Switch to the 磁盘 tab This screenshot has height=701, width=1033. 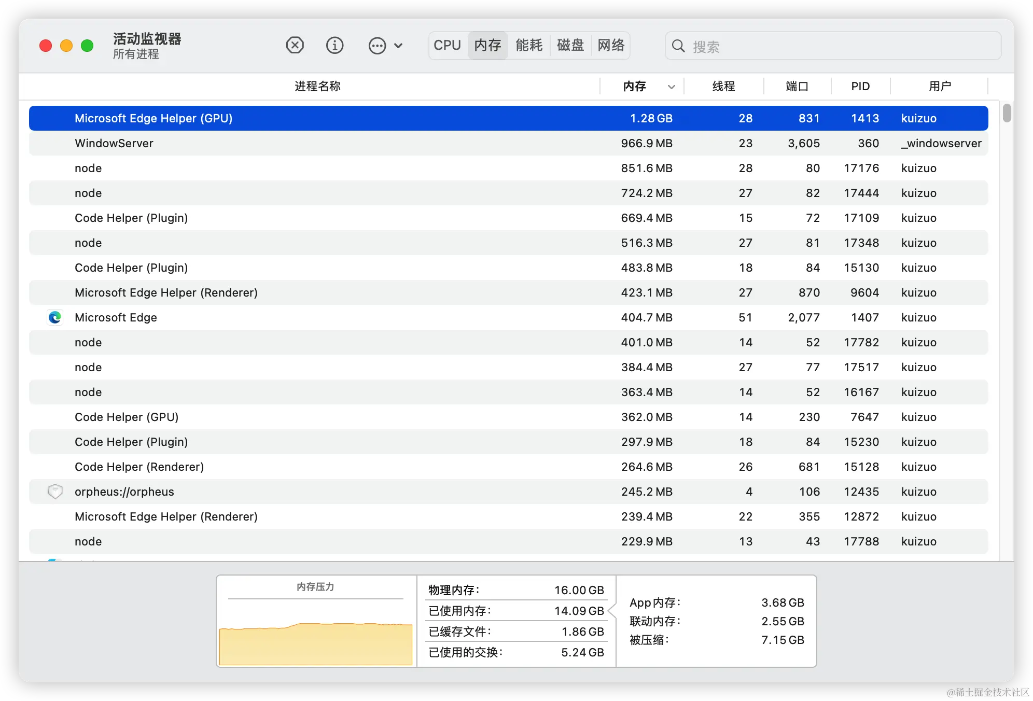(x=570, y=46)
